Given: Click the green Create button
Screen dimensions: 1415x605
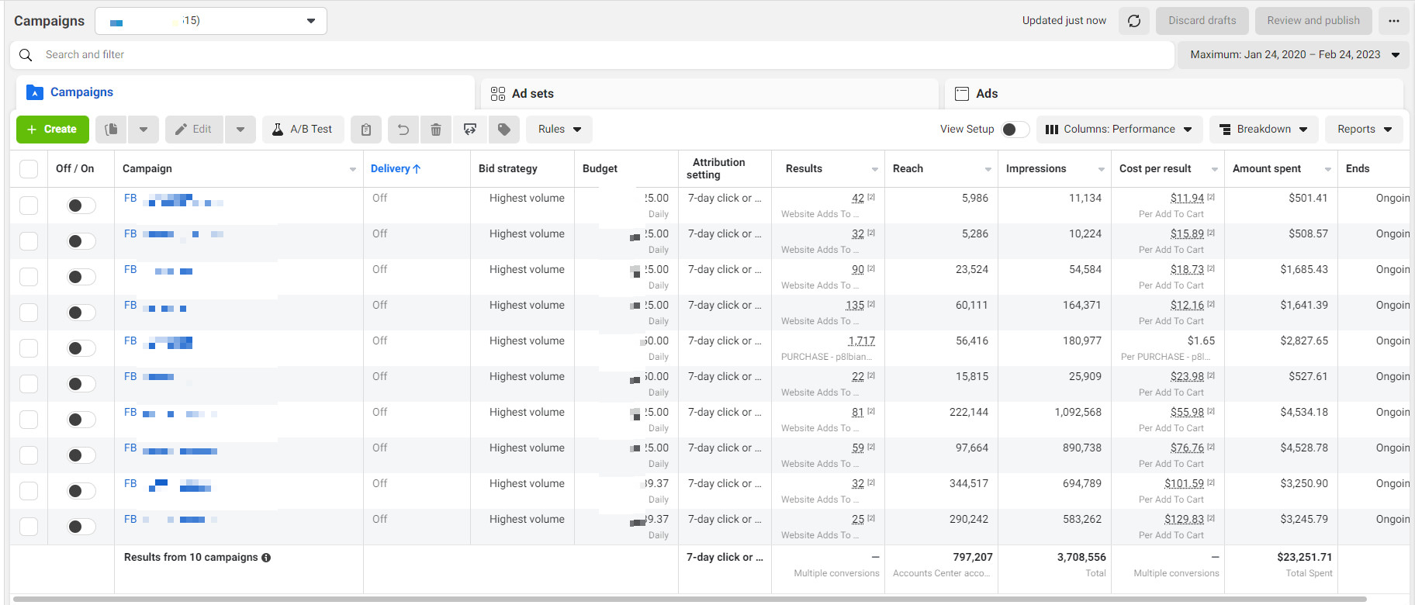Looking at the screenshot, I should point(53,130).
